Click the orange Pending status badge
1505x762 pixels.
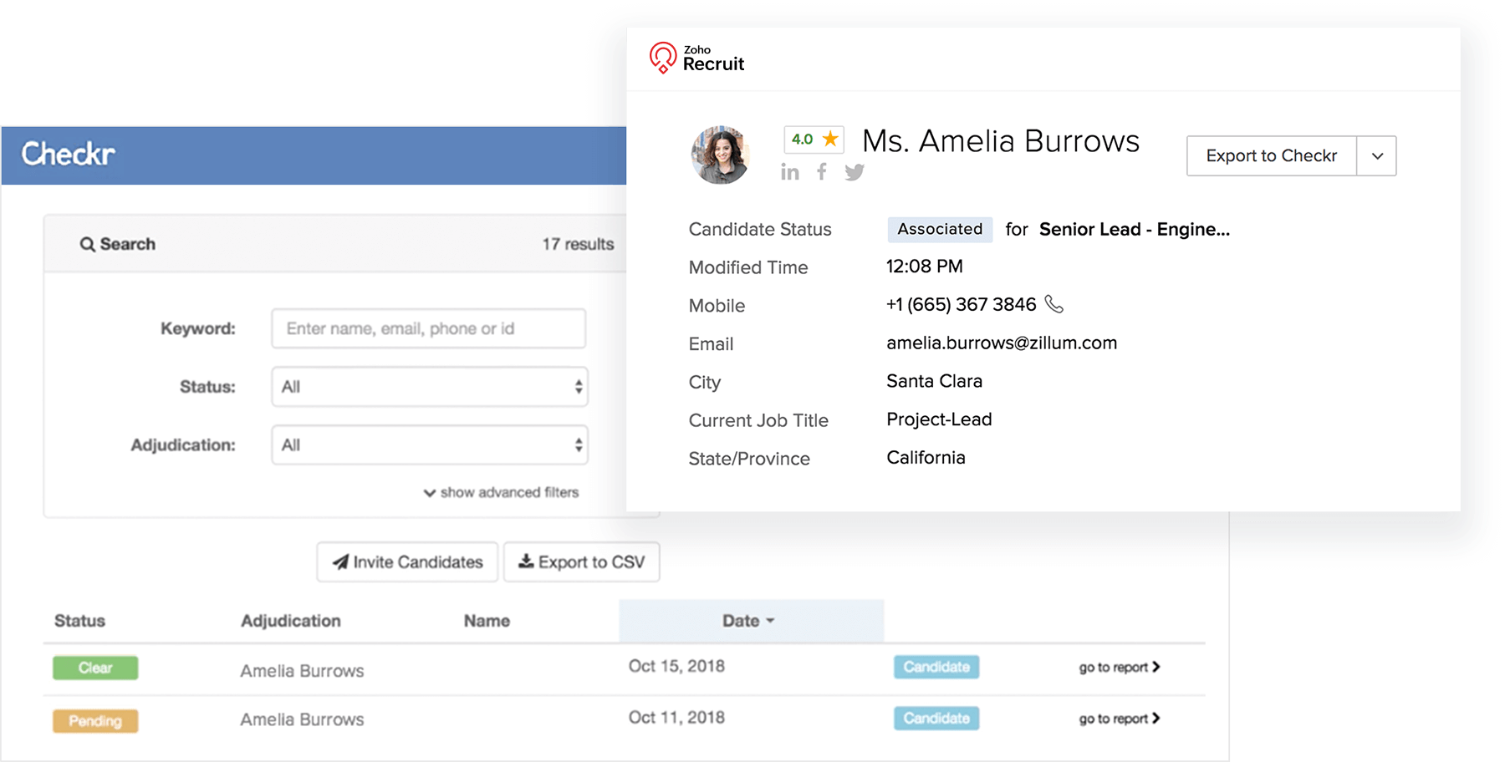click(x=95, y=721)
